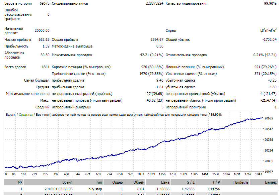Select the gross loss value -1702.04
Screen dimensions: 280x195
tap(269, 39)
